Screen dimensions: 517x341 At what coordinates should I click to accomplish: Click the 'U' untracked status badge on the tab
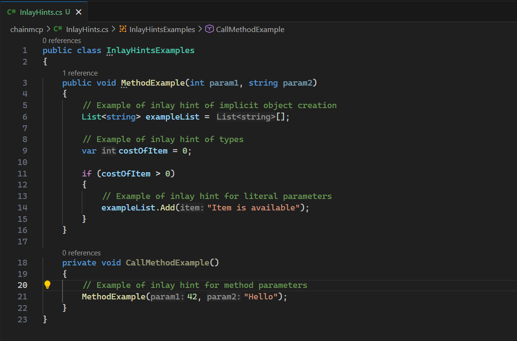68,12
